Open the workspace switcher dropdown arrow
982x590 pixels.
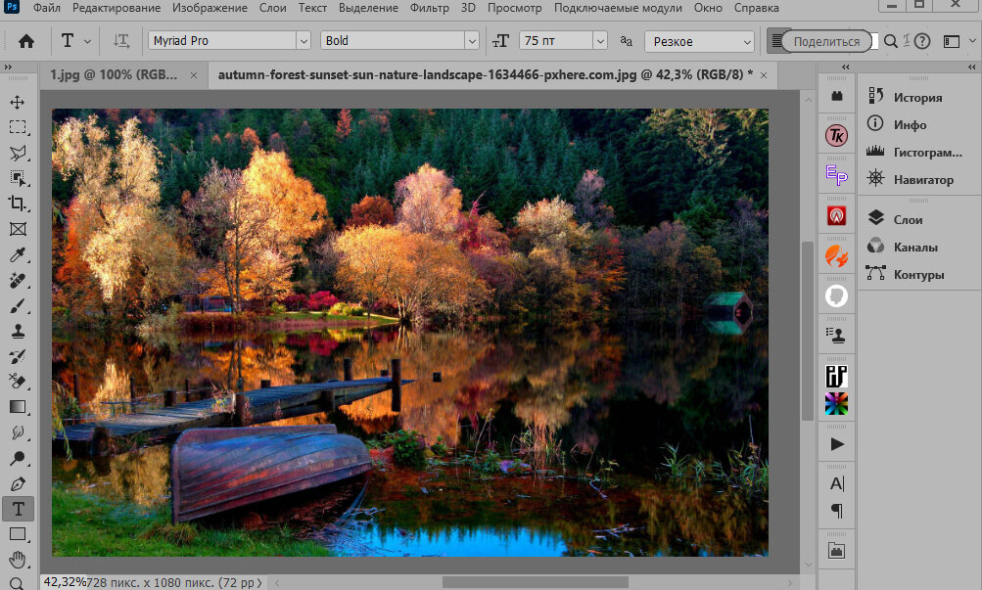click(x=972, y=41)
